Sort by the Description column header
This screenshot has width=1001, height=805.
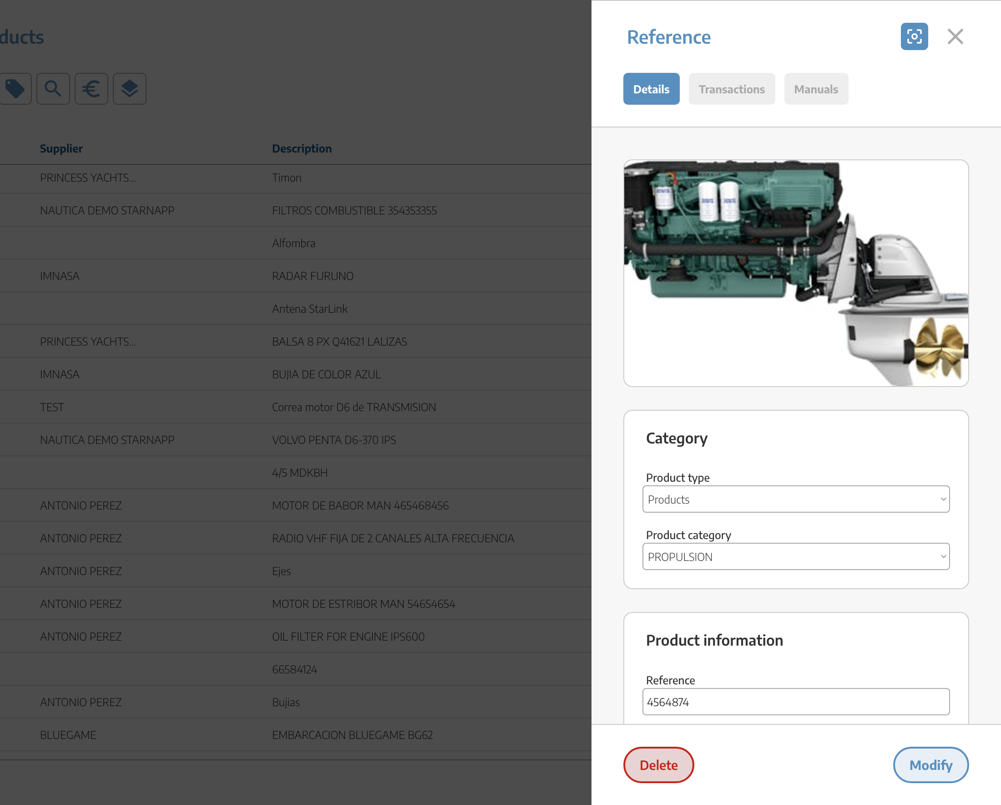click(x=302, y=148)
